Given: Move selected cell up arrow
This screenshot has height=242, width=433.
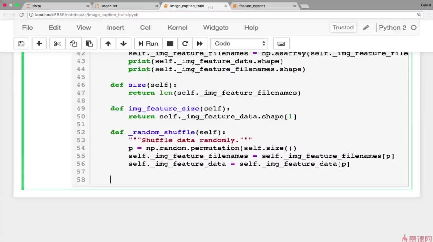Looking at the screenshot, I should click(x=108, y=44).
